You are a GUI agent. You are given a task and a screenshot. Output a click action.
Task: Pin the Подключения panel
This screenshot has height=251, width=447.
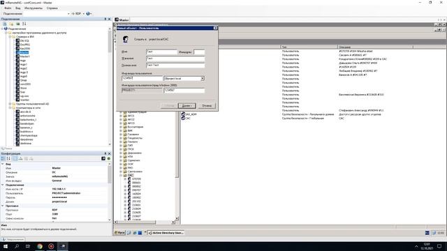tap(105, 19)
